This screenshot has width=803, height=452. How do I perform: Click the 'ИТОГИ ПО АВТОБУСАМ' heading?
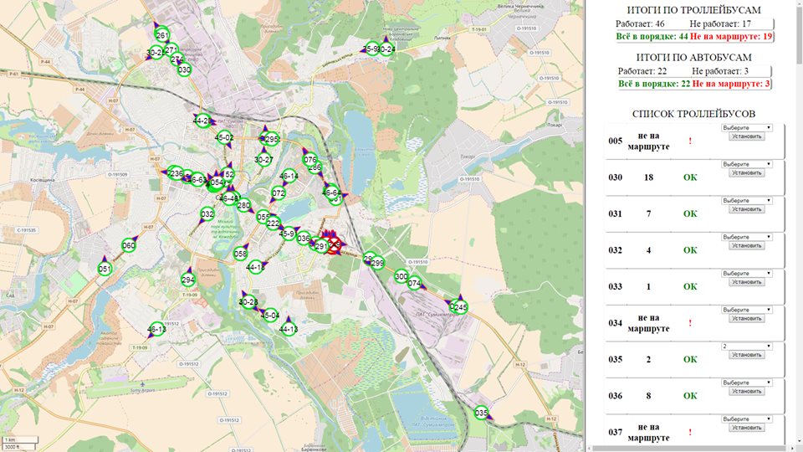694,58
